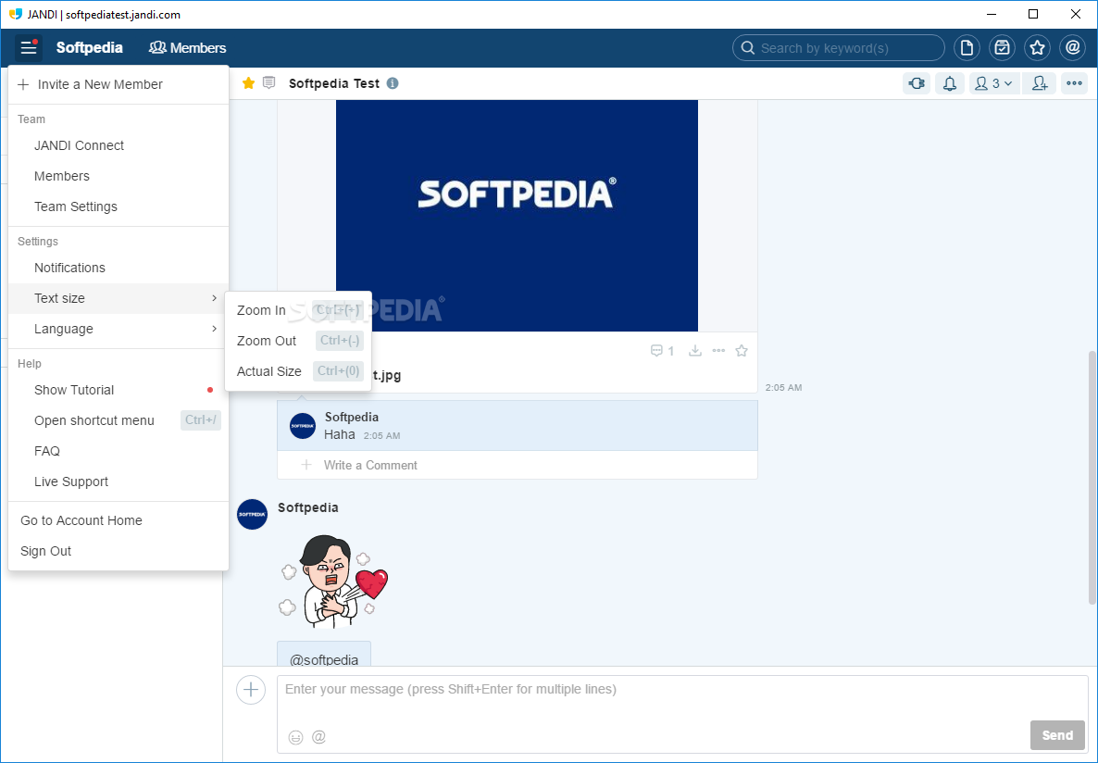Toggle topic notification bell
This screenshot has height=763, width=1098.
point(950,83)
